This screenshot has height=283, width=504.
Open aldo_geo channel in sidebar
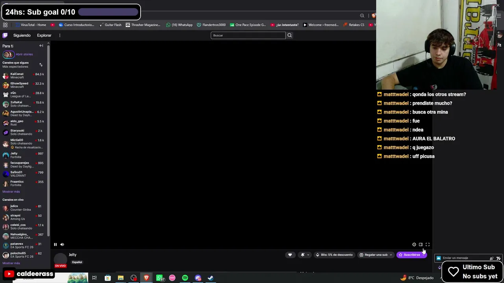[x=24, y=123]
